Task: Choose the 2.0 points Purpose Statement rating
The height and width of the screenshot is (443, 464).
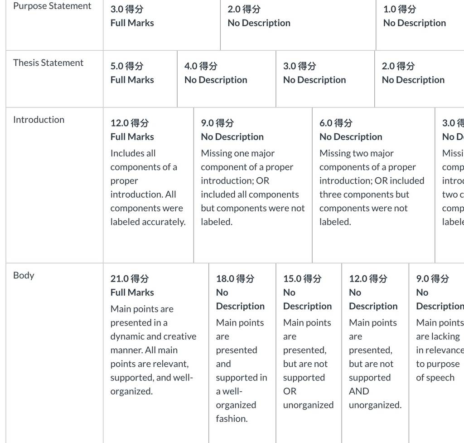Action: [x=298, y=25]
